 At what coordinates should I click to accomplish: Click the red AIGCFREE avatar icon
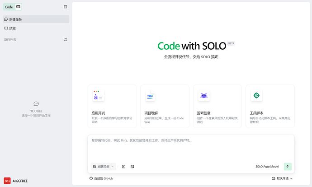(x=7, y=181)
